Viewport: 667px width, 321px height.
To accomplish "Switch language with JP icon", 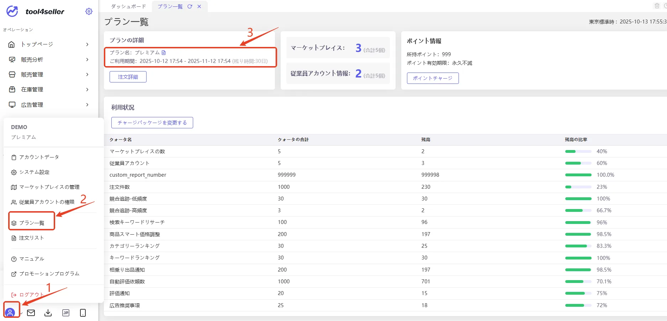I will pyautogui.click(x=66, y=313).
